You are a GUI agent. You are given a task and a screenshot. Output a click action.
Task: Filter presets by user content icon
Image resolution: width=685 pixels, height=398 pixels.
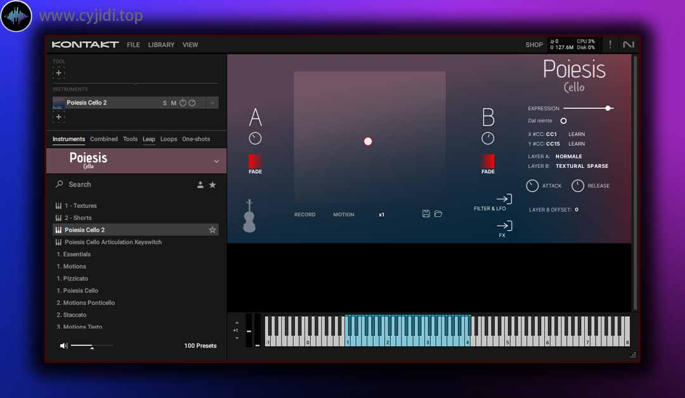(200, 184)
